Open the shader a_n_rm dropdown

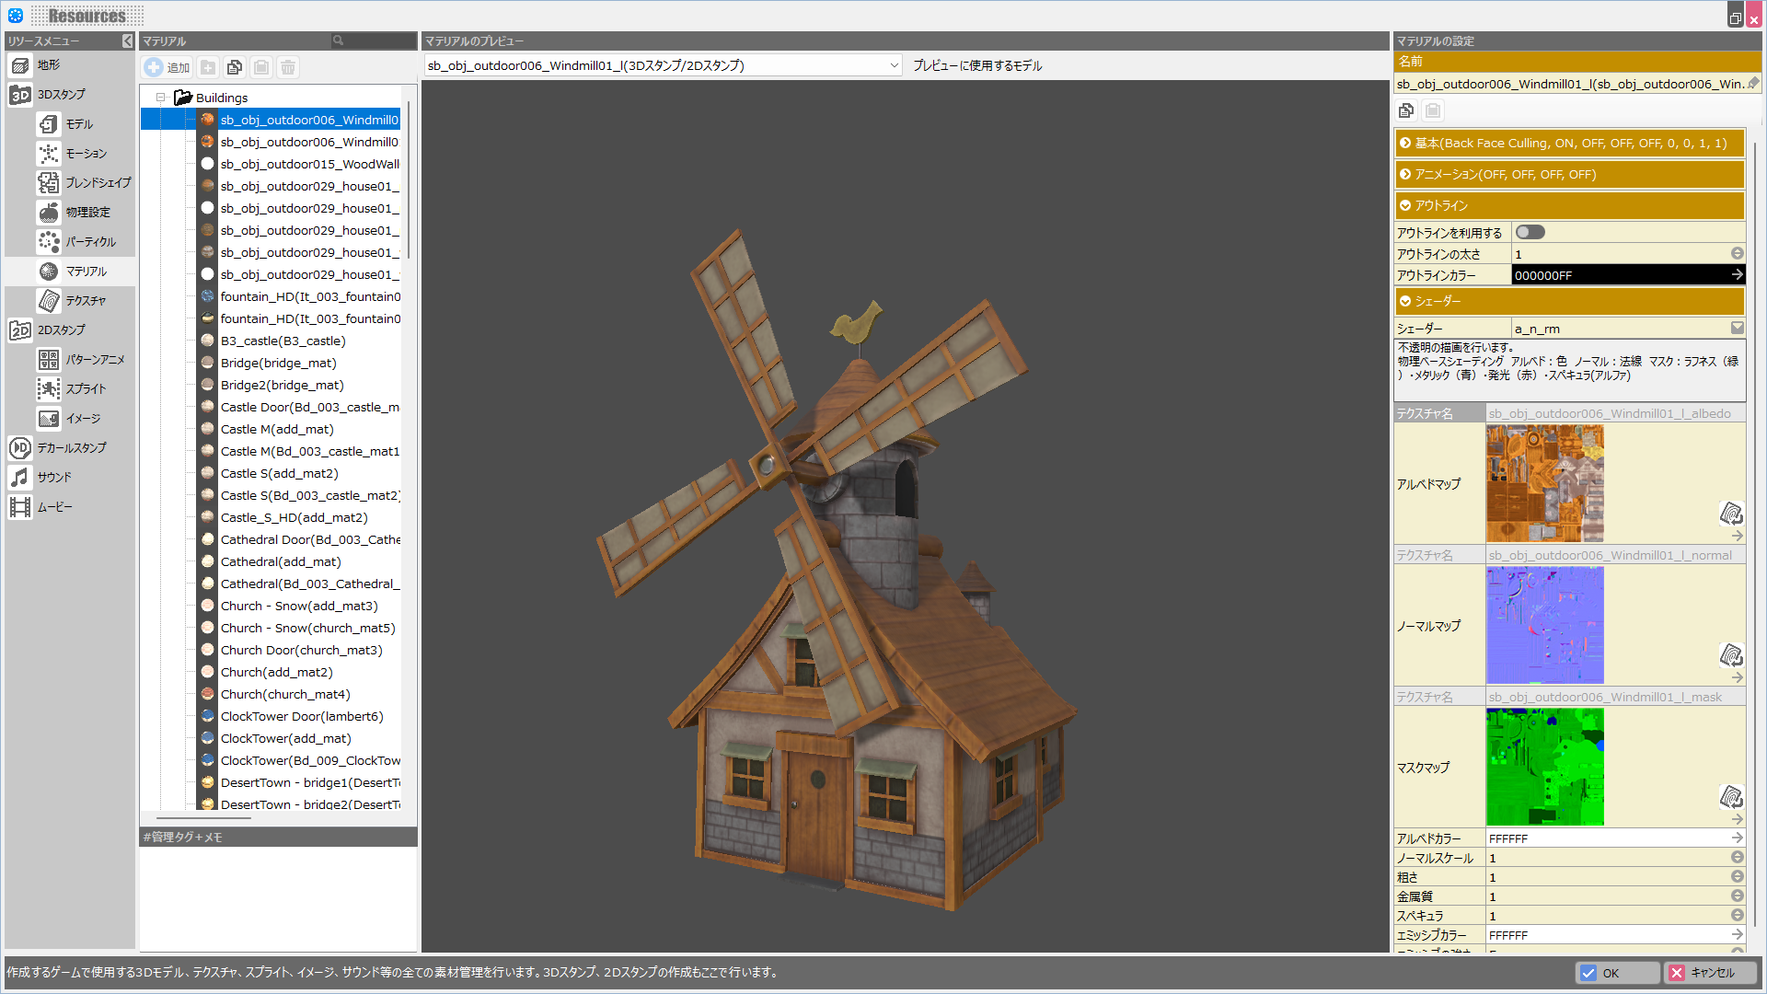(x=1737, y=329)
